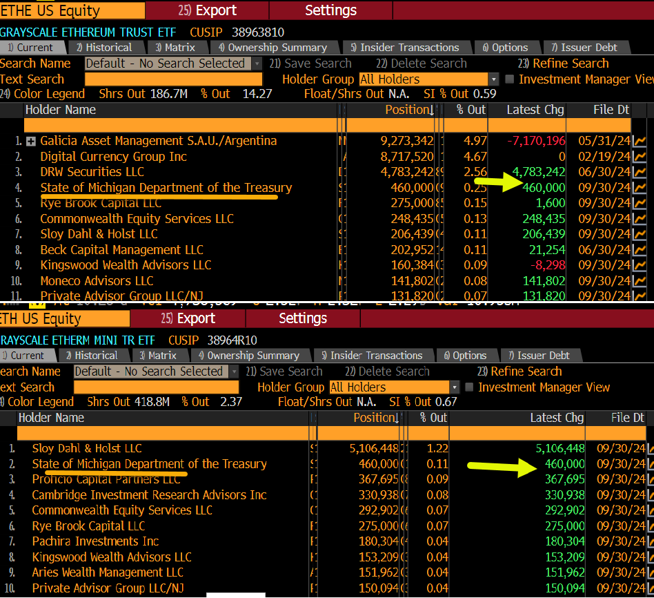Select State of Michigan holder in ETH table
Viewport: 654px width, 598px height.
(149, 464)
